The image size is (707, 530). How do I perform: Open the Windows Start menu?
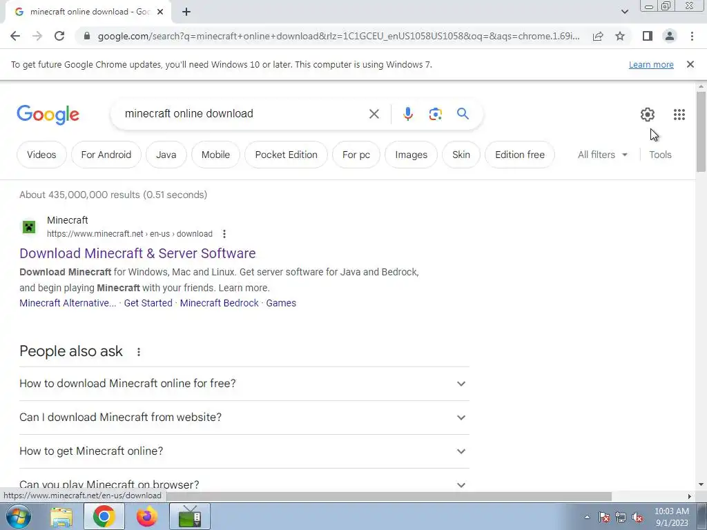point(19,516)
